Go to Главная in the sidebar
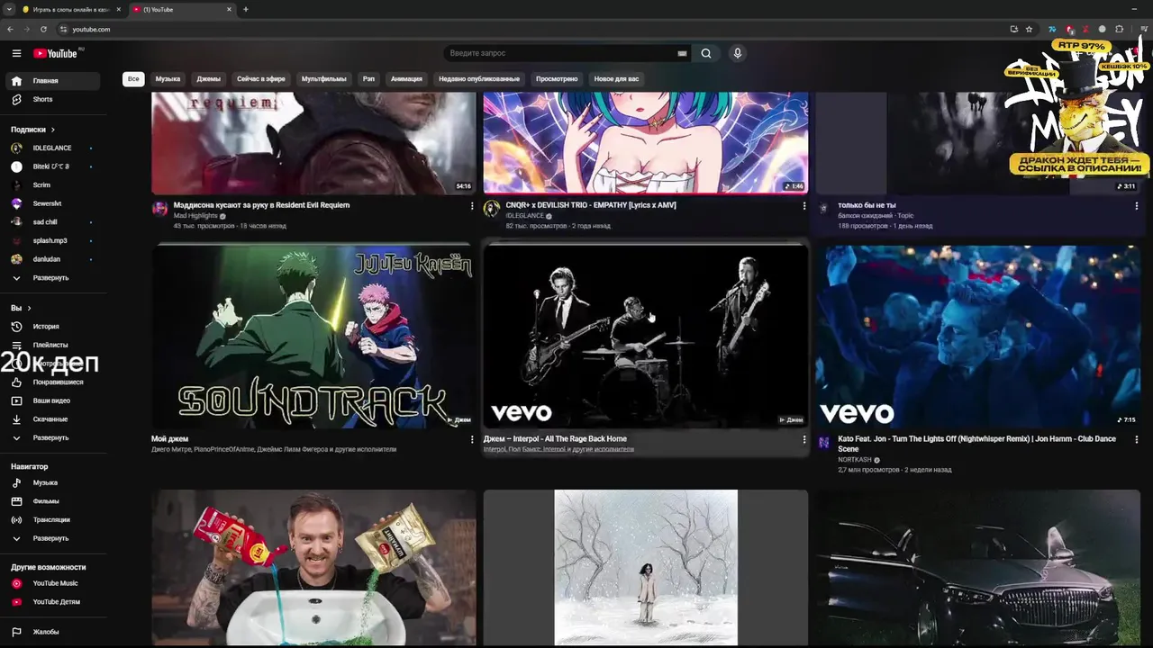1153x648 pixels. 54,81
